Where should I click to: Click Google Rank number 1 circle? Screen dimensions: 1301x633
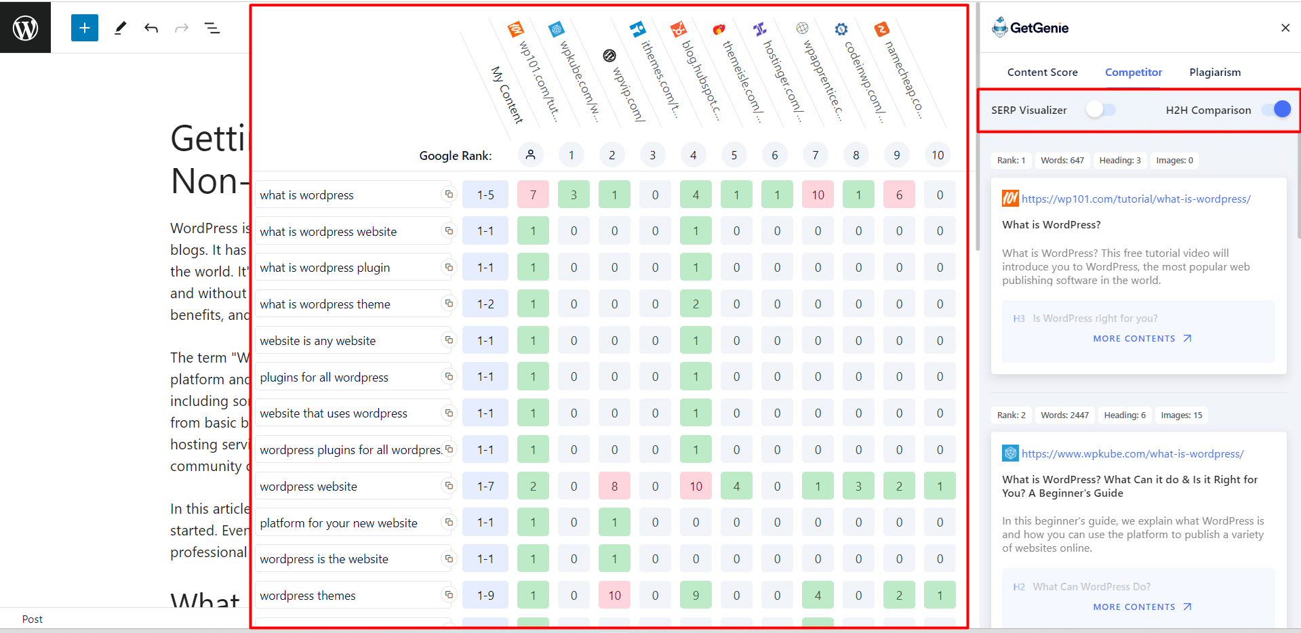[x=572, y=155]
